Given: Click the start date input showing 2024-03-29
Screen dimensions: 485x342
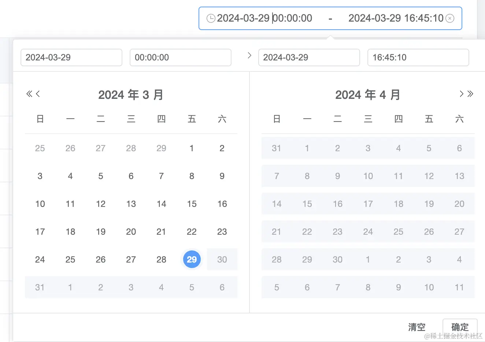Looking at the screenshot, I should [x=71, y=57].
